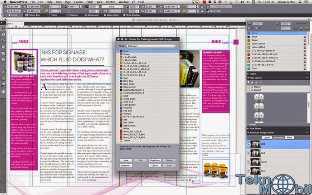
Task: Select the Line tool
Action: pos(3,66)
